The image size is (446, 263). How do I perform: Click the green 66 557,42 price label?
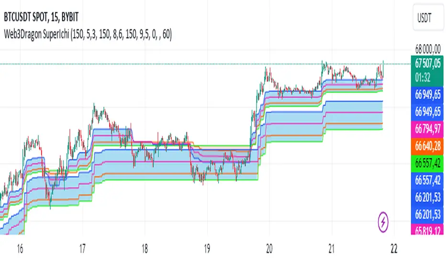(x=427, y=163)
